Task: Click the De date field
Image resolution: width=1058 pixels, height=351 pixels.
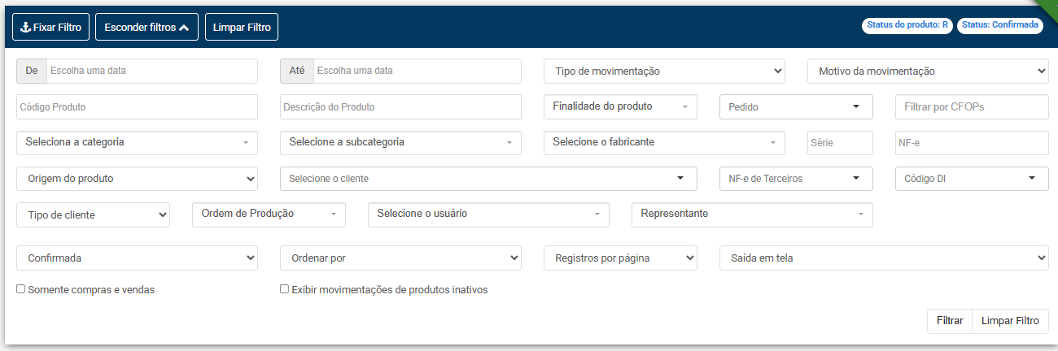Action: [151, 71]
